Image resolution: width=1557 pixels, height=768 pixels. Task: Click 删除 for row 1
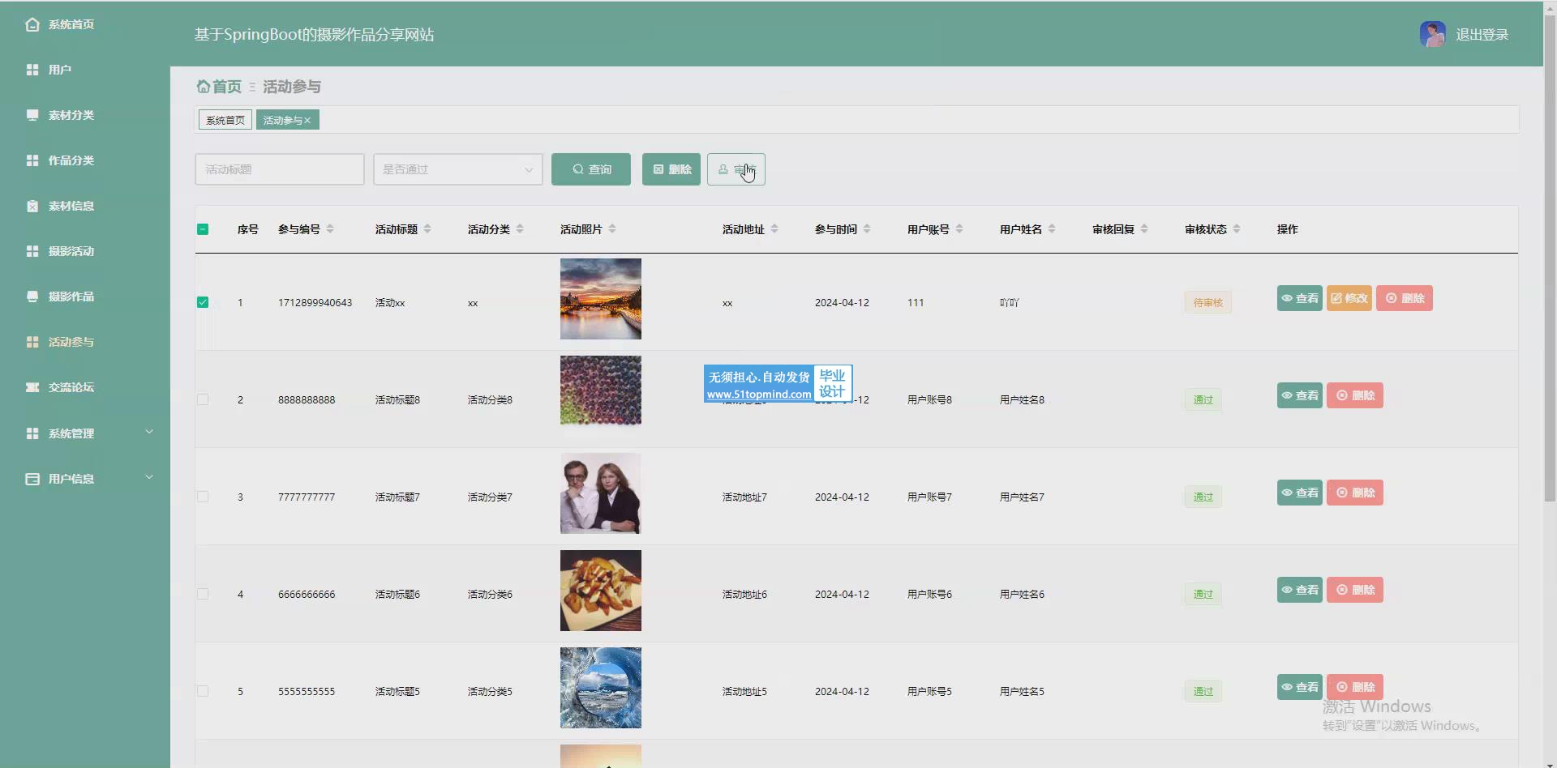point(1405,298)
